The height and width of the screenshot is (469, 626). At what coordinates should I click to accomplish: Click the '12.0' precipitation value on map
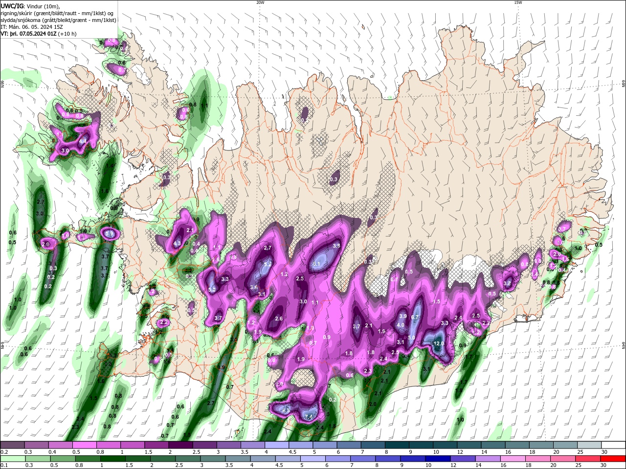(x=439, y=343)
